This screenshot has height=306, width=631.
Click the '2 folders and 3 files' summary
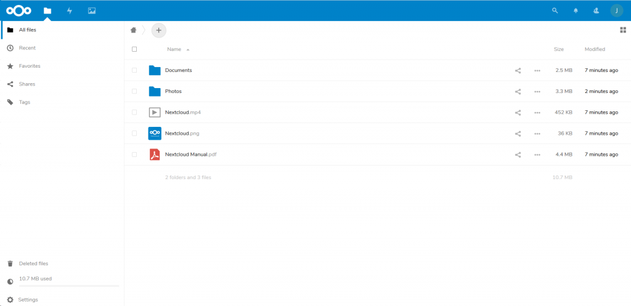pyautogui.click(x=188, y=177)
